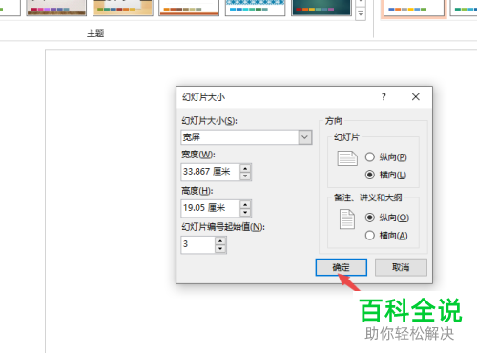
Task: Decrease the slide number start value
Action: [x=220, y=249]
